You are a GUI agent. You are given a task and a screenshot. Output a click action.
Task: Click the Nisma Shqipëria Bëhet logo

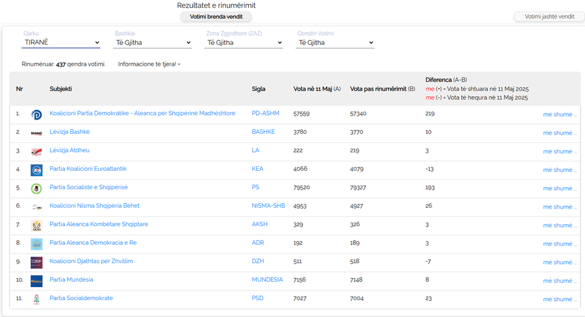pos(36,207)
